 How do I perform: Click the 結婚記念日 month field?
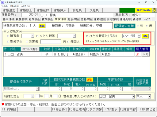[46, 96]
